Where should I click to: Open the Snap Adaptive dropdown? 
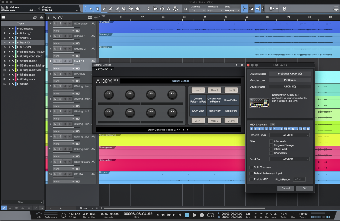(232, 11)
